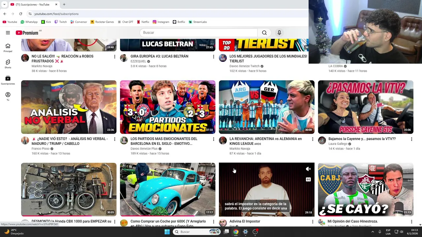Open video title LOS MEJORES JUGADORES DE LOS MUNDIALES
This screenshot has width=422, height=237.
pyautogui.click(x=268, y=59)
